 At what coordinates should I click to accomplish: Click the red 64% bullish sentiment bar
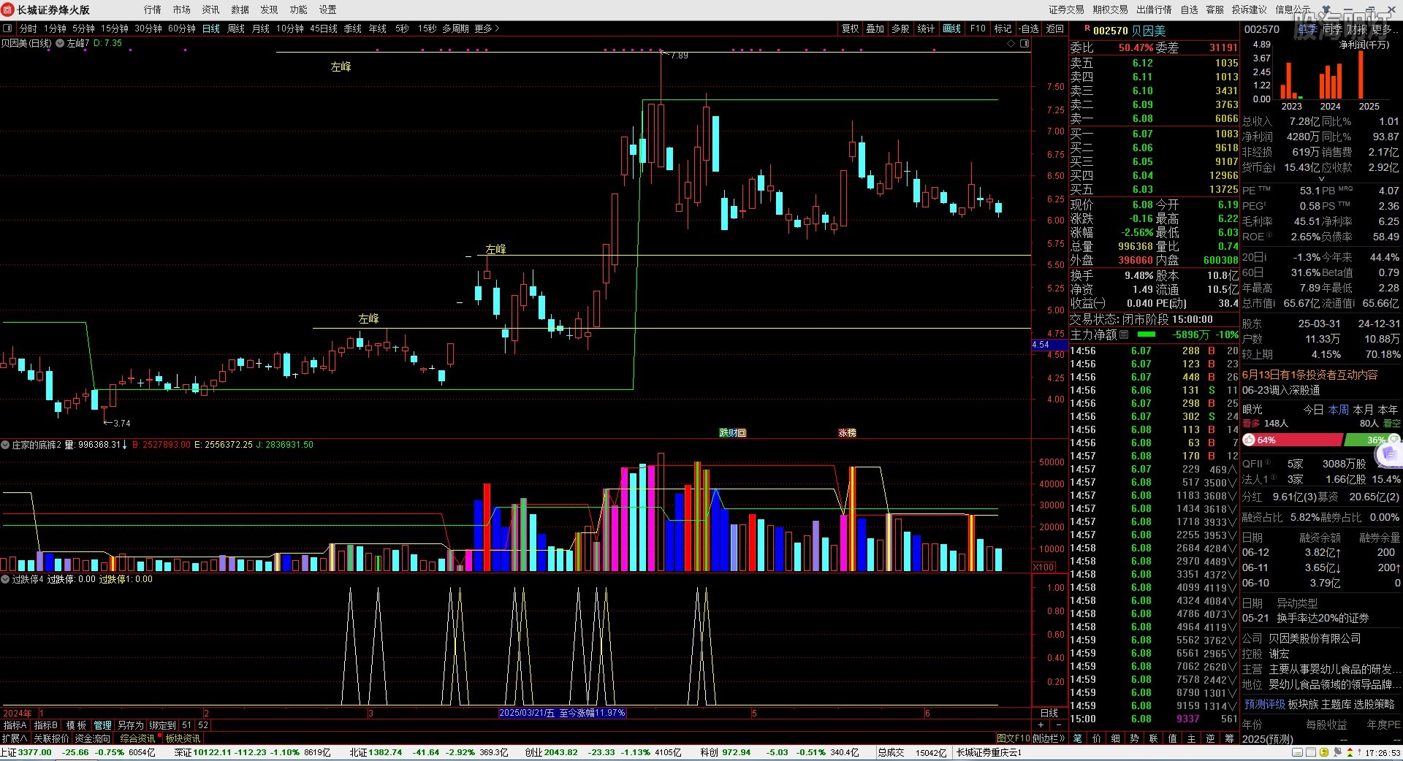click(x=1293, y=440)
